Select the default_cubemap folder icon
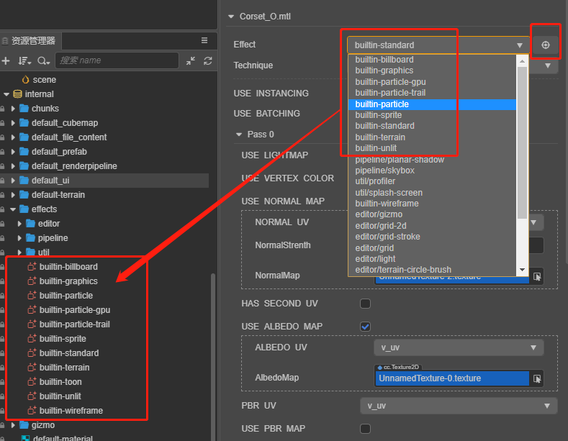 [x=24, y=123]
